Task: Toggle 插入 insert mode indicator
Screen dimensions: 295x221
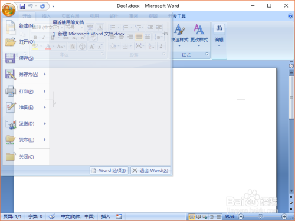Action: 106,216
